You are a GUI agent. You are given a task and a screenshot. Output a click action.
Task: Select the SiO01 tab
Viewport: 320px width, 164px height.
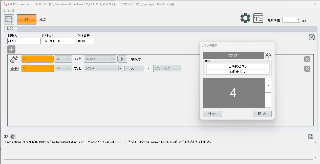pos(11,29)
